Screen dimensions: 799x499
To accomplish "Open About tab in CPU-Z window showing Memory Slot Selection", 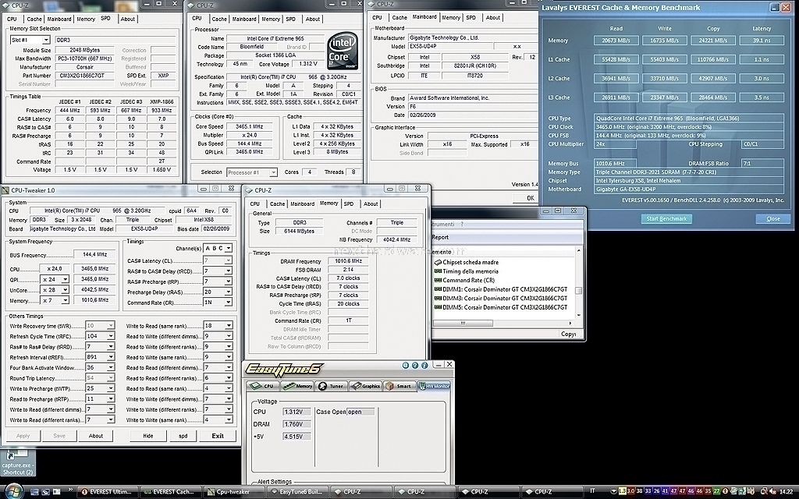I will point(127,19).
